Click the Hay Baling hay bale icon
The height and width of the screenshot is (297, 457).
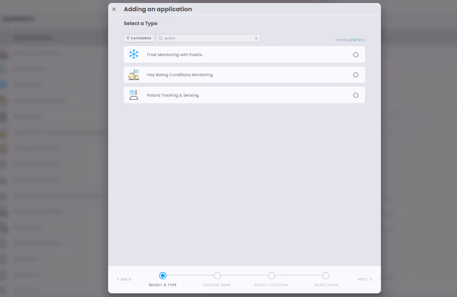pos(134,75)
